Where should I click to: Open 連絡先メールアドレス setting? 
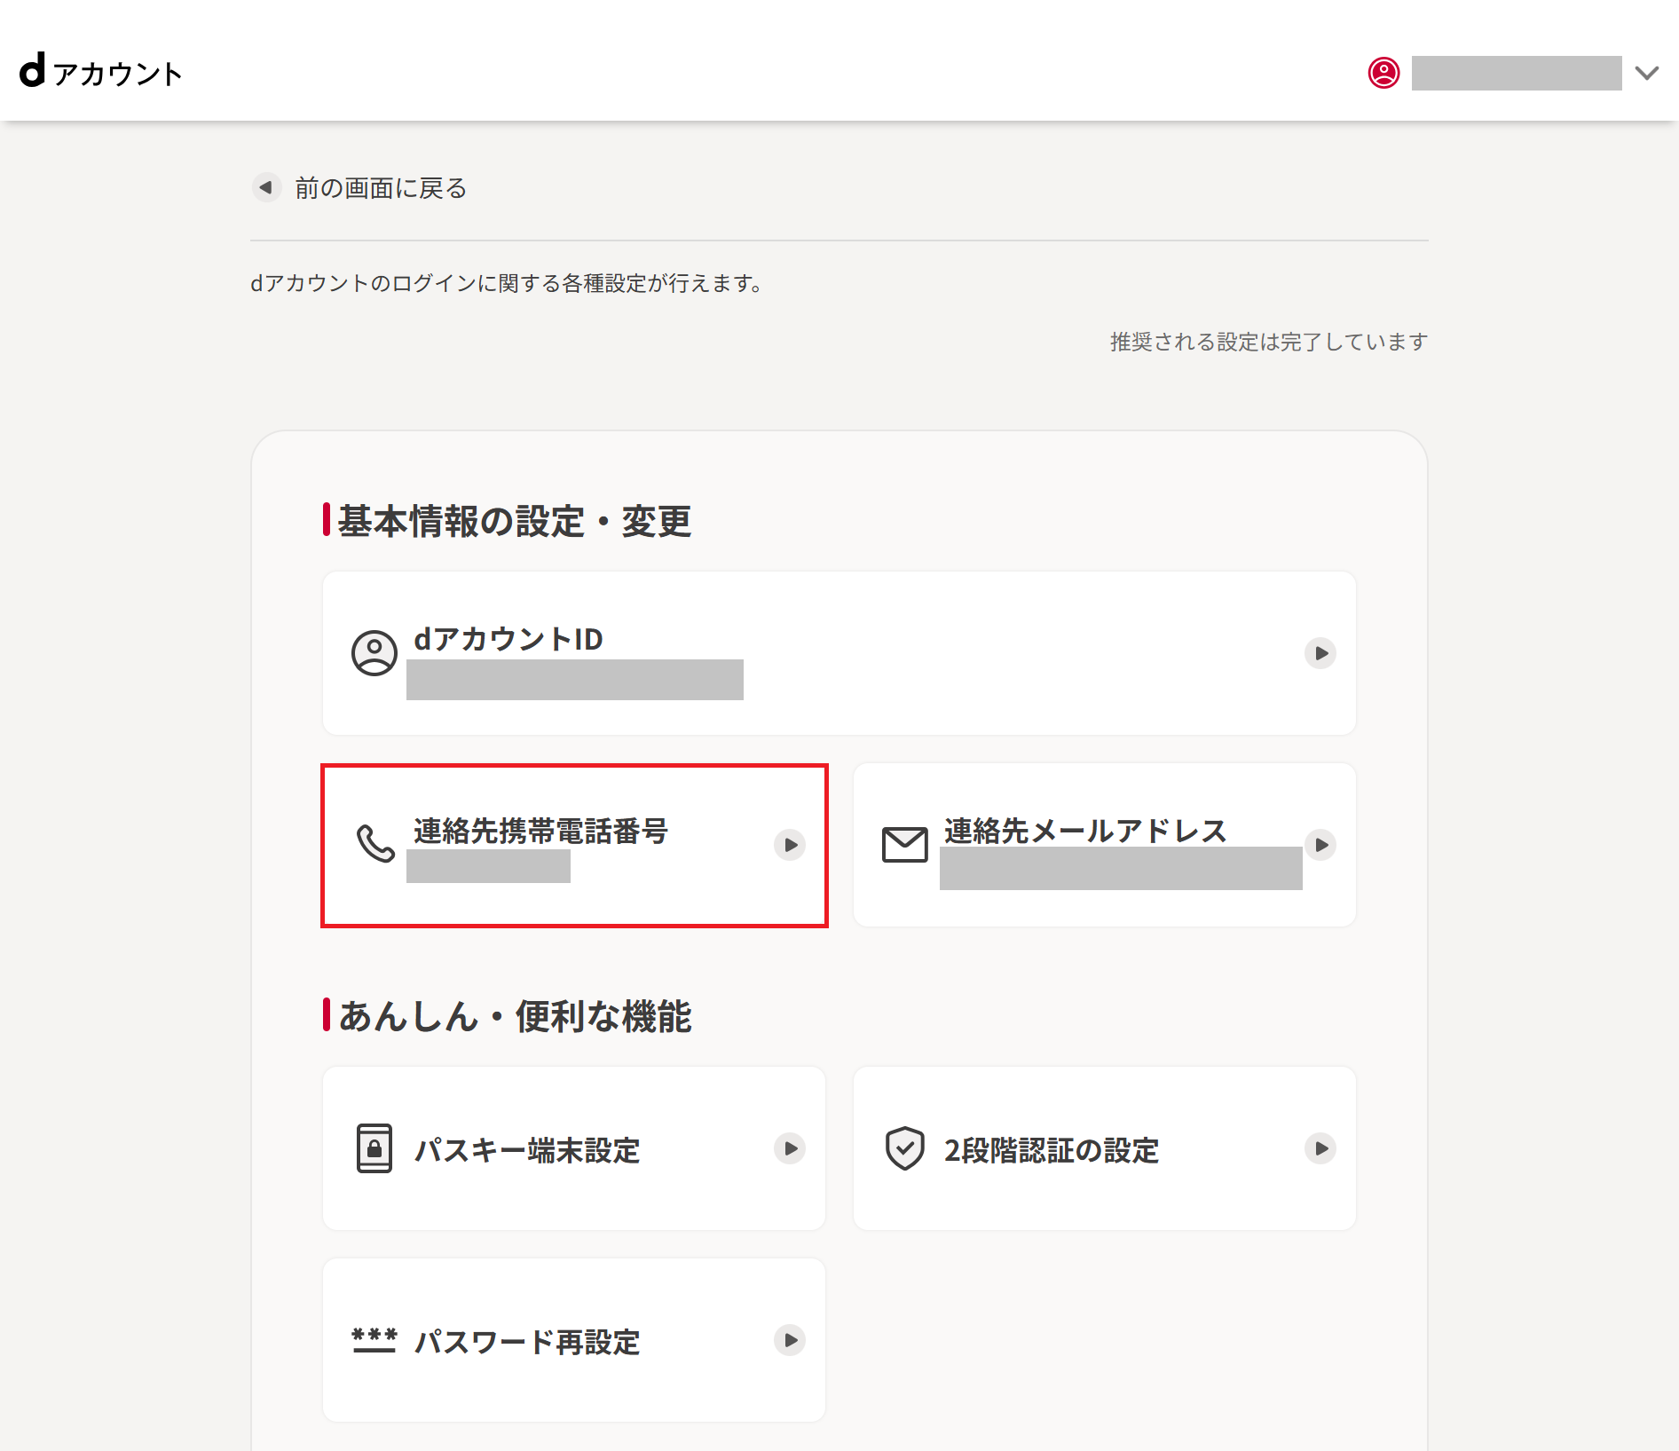click(1105, 845)
